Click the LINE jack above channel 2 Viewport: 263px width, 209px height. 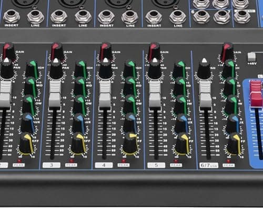tap(35, 16)
